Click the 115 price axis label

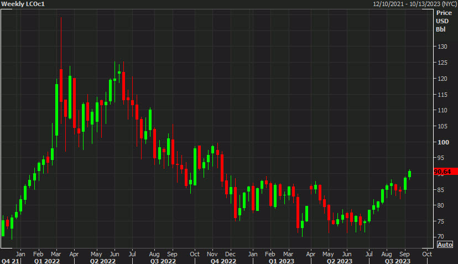(442, 95)
